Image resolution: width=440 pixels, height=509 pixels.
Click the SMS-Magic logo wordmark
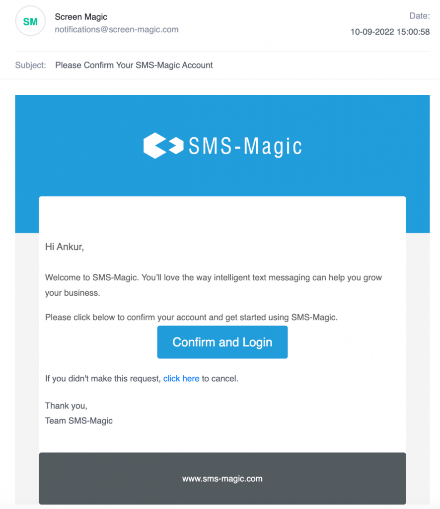click(245, 146)
